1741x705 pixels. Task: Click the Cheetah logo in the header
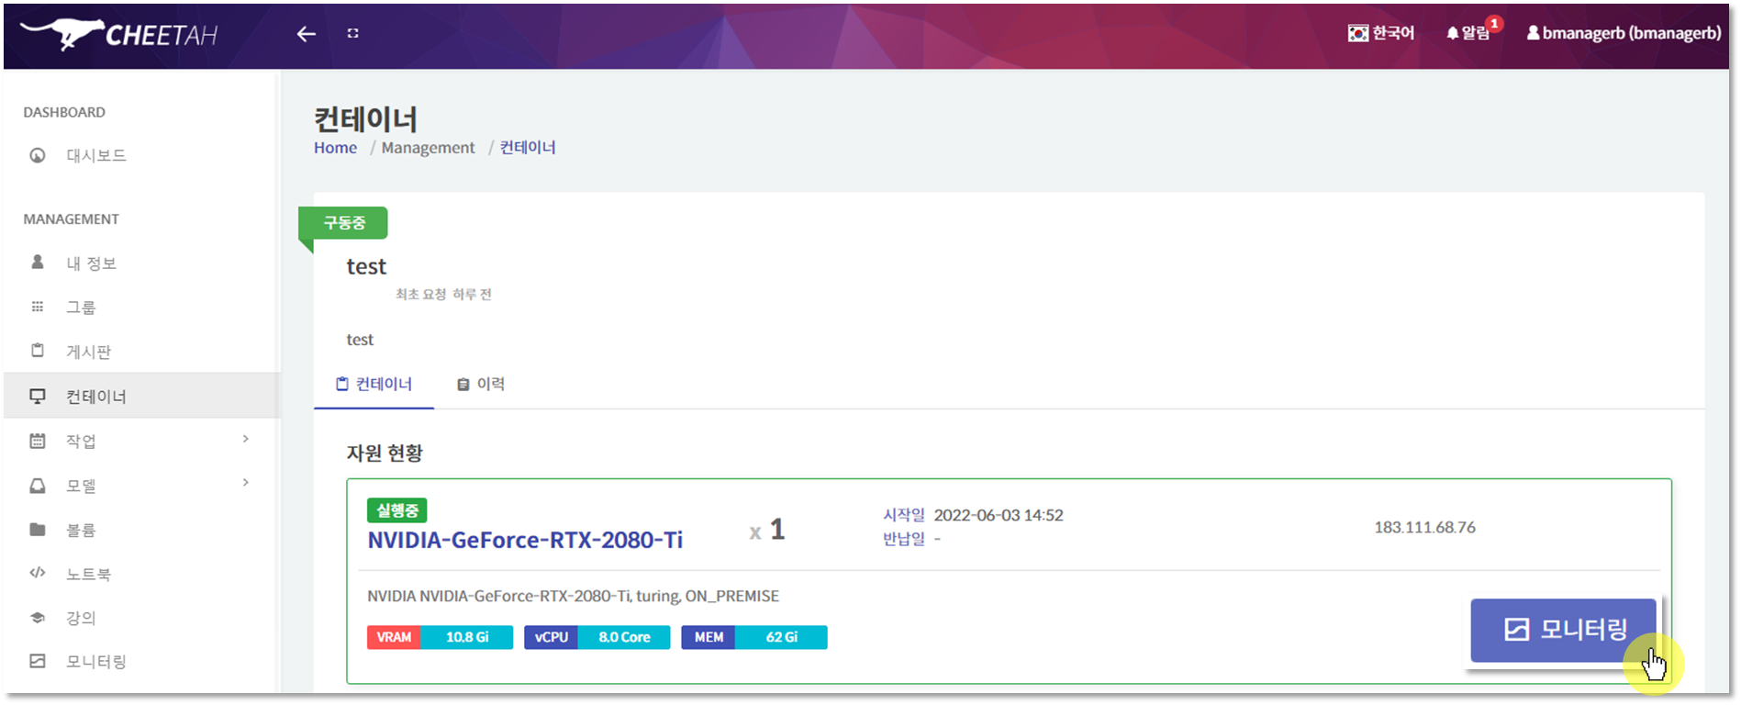119,34
